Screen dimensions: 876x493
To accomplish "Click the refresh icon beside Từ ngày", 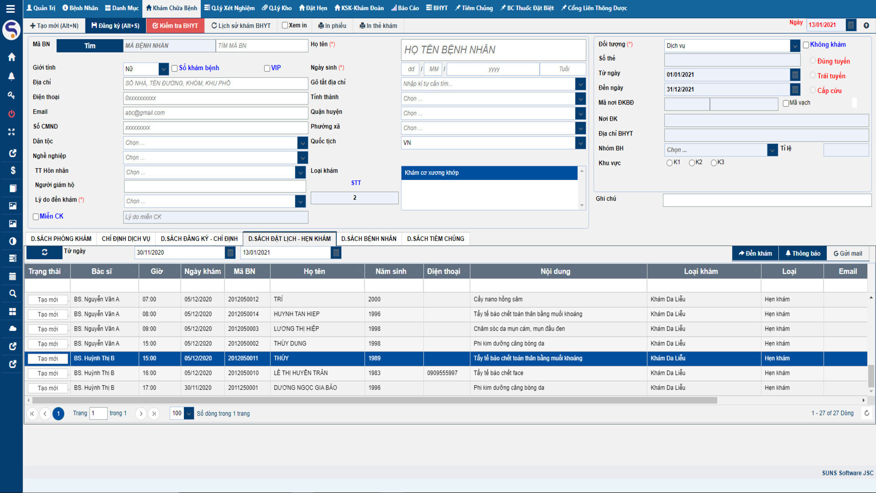I will coord(44,252).
